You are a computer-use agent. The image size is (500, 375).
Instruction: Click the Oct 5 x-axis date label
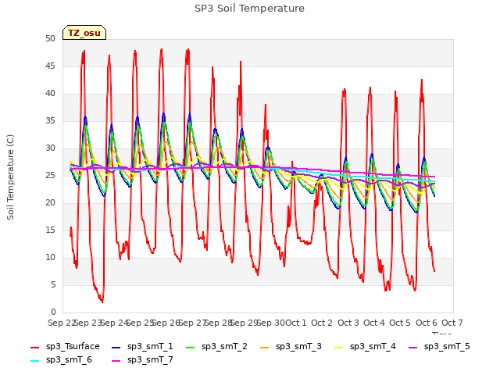400,323
